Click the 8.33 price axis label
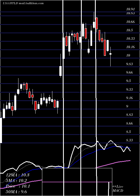 [x=129, y=140]
